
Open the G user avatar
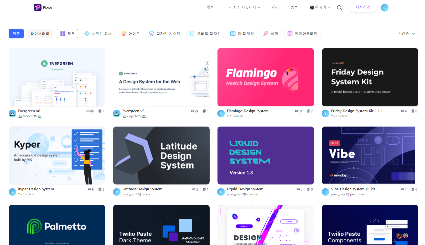[x=385, y=8]
